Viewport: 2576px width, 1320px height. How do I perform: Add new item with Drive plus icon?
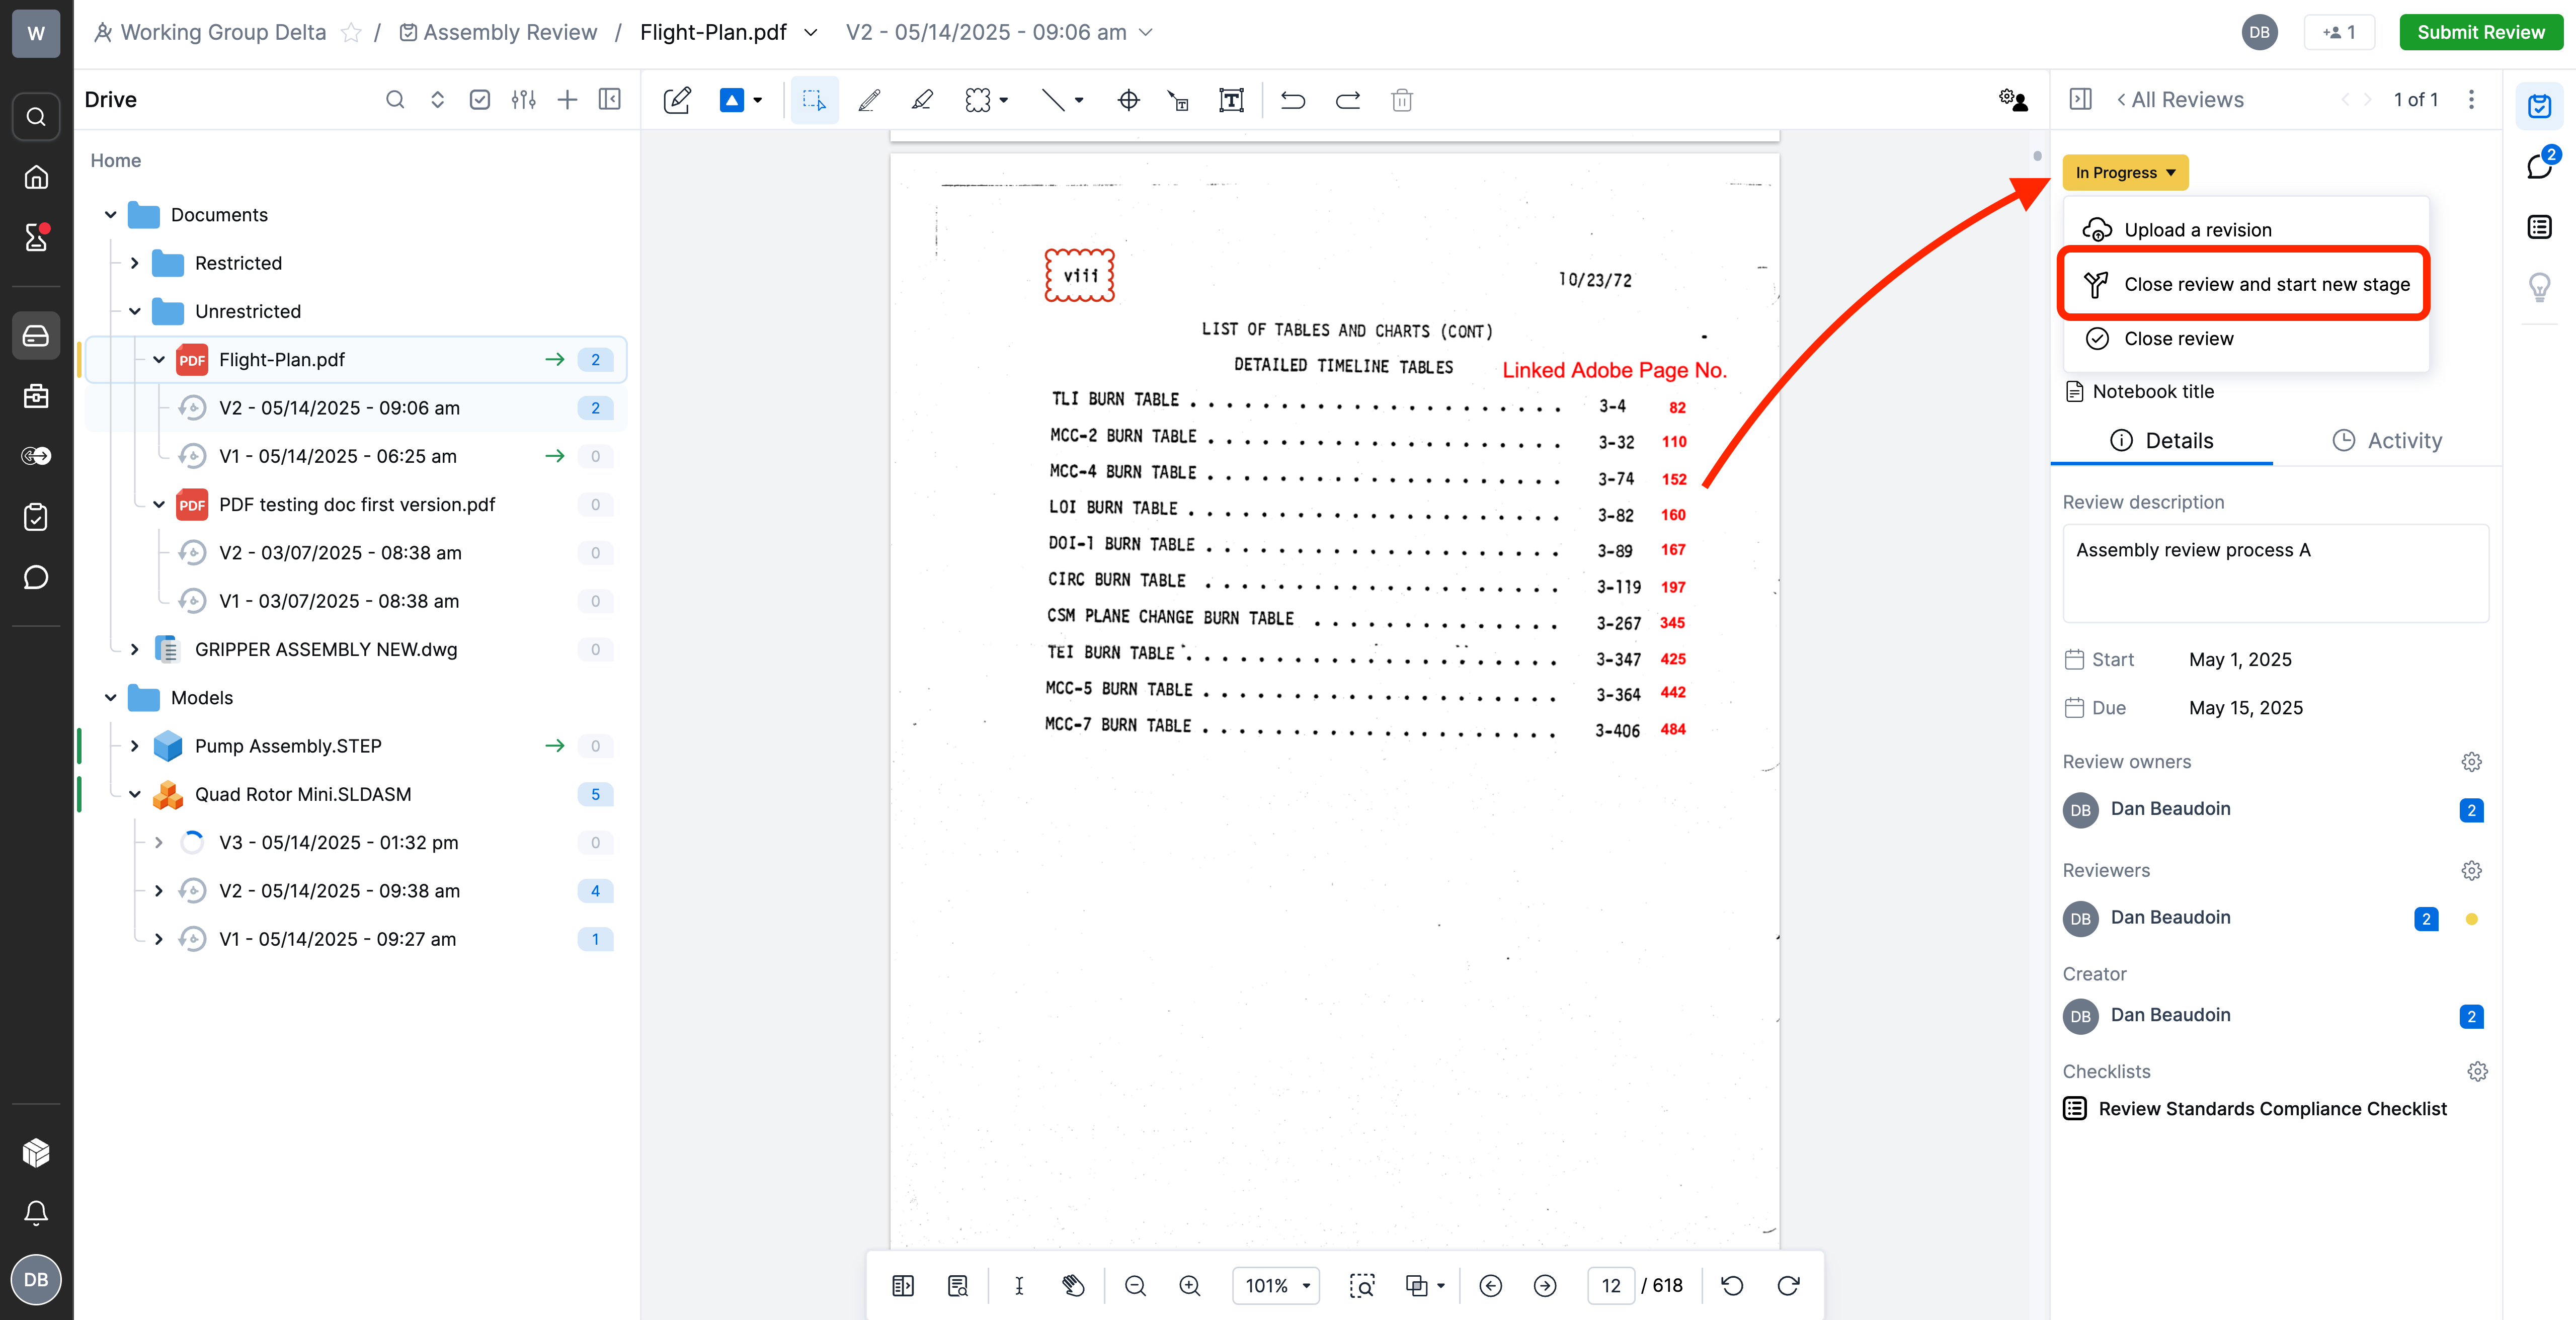pyautogui.click(x=567, y=99)
